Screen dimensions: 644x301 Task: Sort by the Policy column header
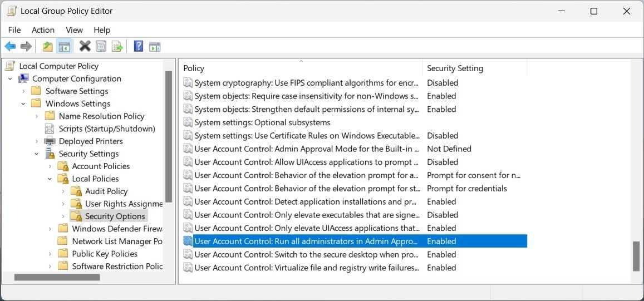pos(301,68)
